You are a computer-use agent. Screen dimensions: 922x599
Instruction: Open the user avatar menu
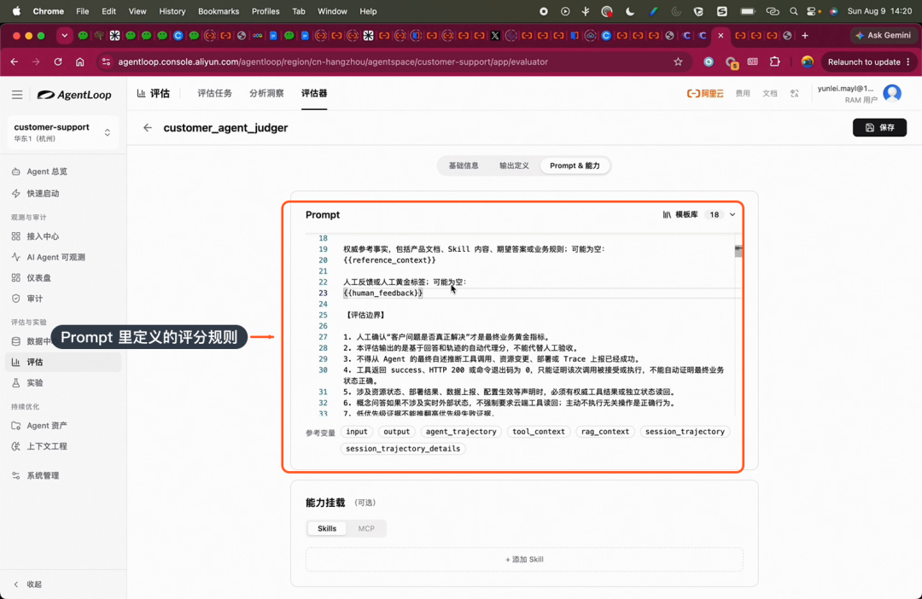(x=892, y=94)
